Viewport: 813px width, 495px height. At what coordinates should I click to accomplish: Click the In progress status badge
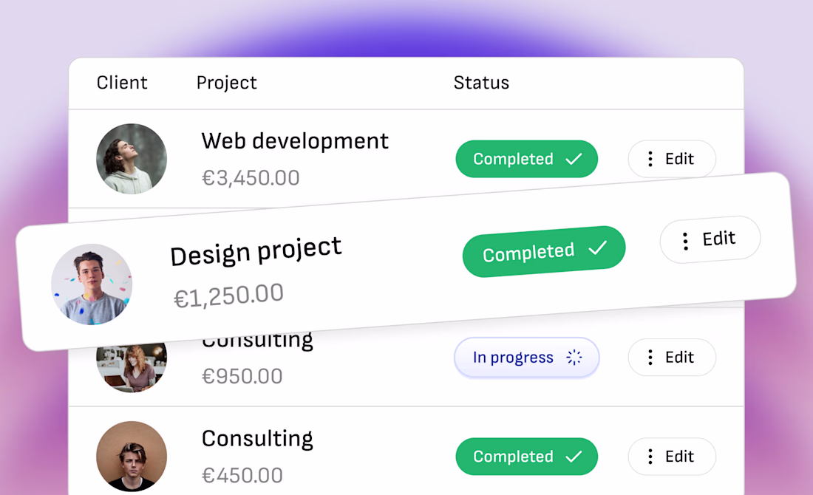pos(526,358)
